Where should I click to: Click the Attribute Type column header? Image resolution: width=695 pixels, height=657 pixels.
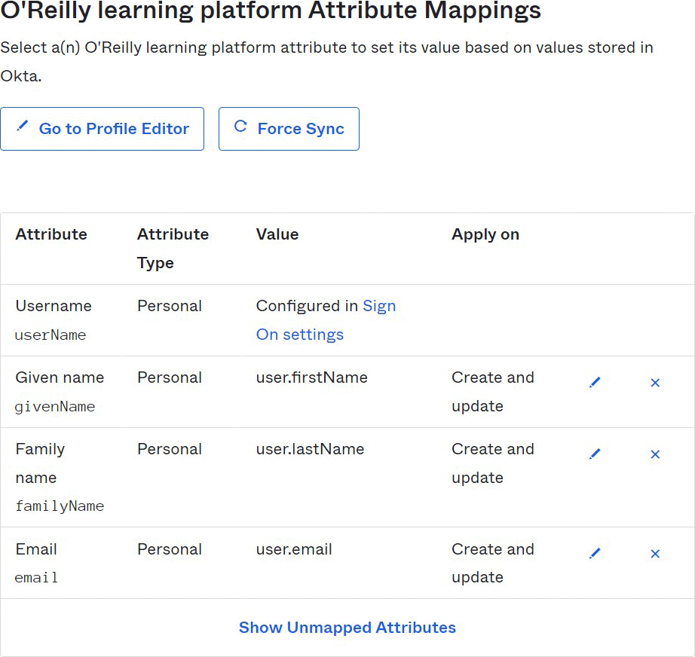(x=173, y=249)
